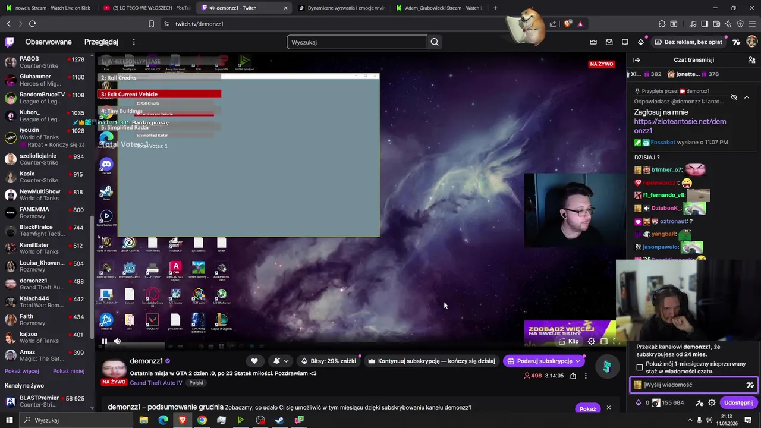Reload the page
Image resolution: width=761 pixels, height=428 pixels.
tap(32, 24)
